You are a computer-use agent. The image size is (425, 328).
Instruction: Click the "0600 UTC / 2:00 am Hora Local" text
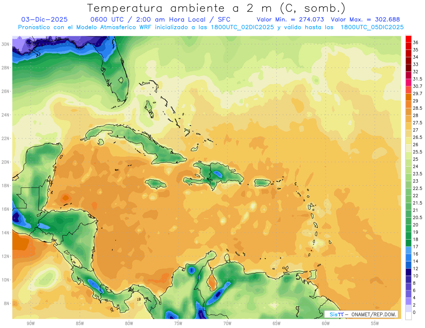click(x=148, y=19)
